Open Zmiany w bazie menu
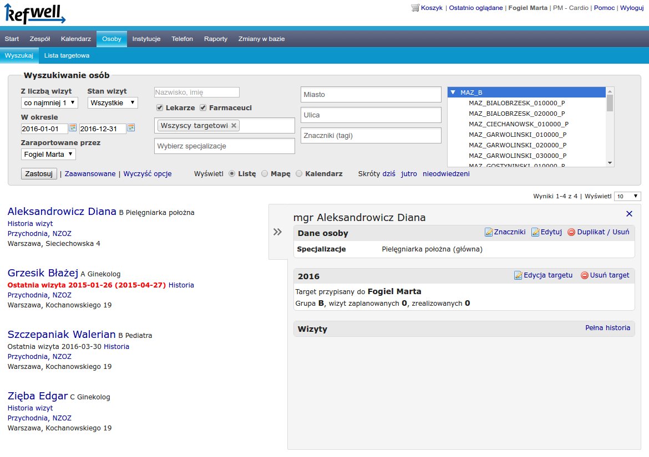Viewport: 649px width, 457px height. click(262, 39)
